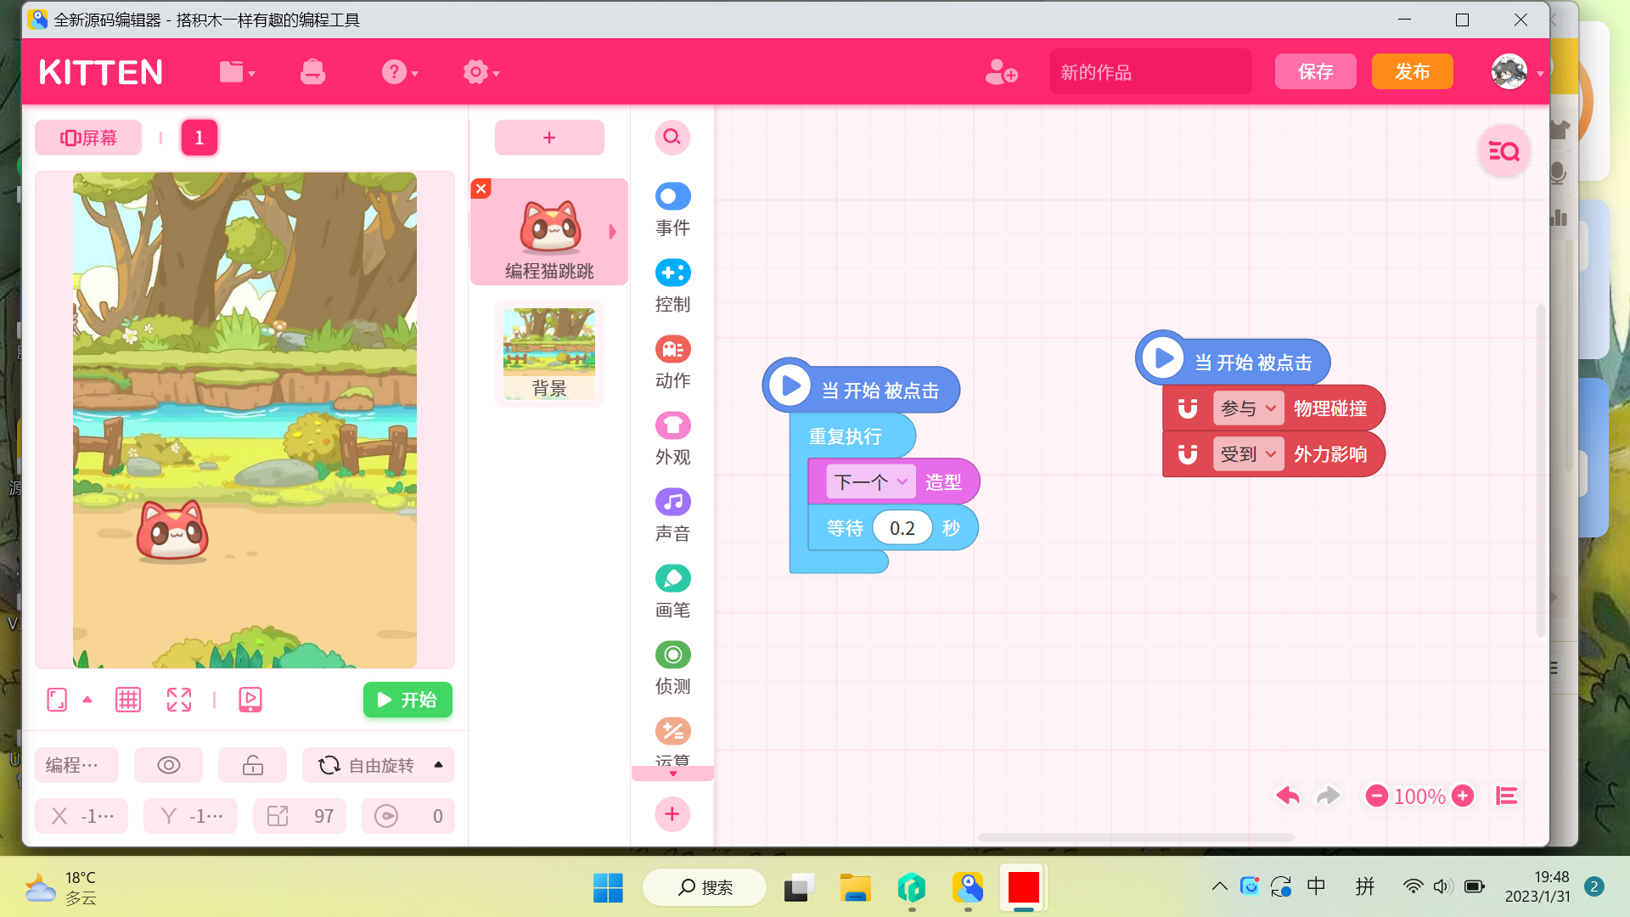Open the 受到 external force dropdown
Viewport: 1630px width, 917px height.
tap(1248, 454)
